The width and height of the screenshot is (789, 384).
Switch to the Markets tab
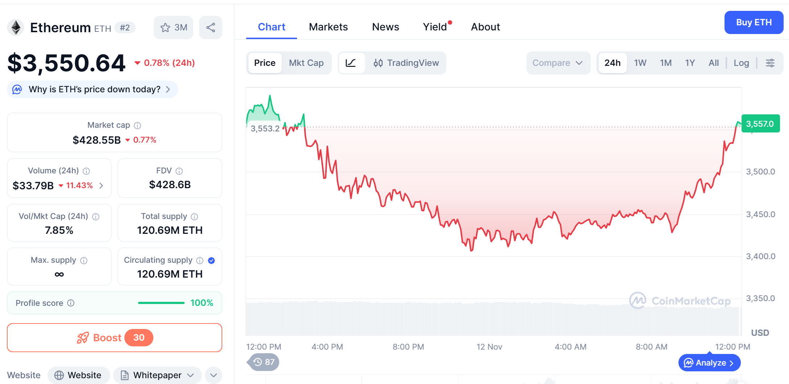coord(328,27)
